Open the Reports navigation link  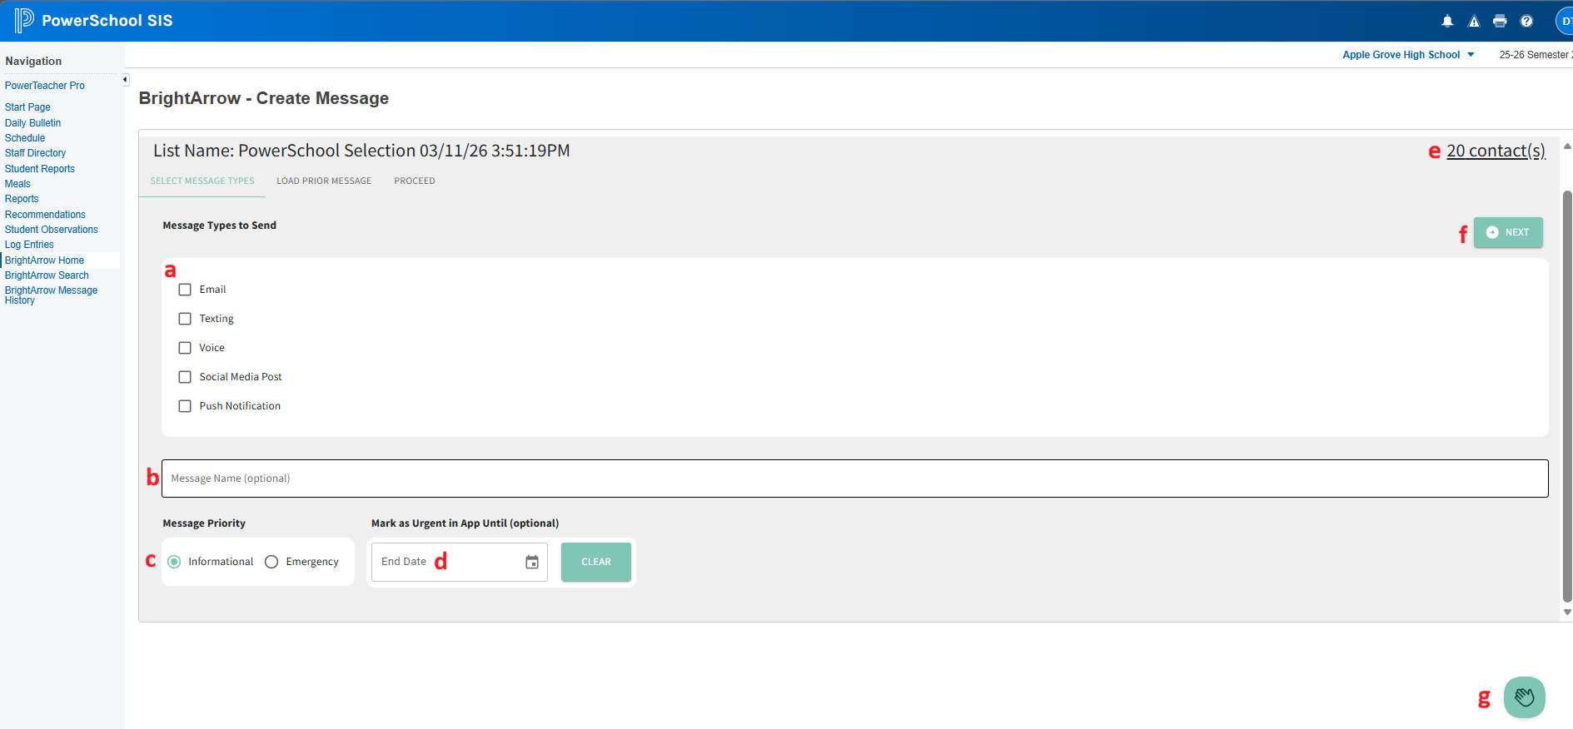[22, 199]
